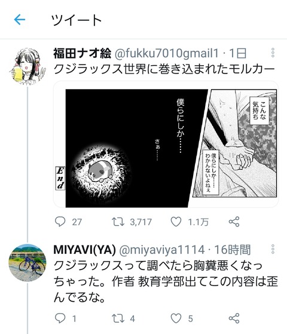This screenshot has width=287, height=334.
Task: Tap the blue back arrow
Action: coord(20,20)
